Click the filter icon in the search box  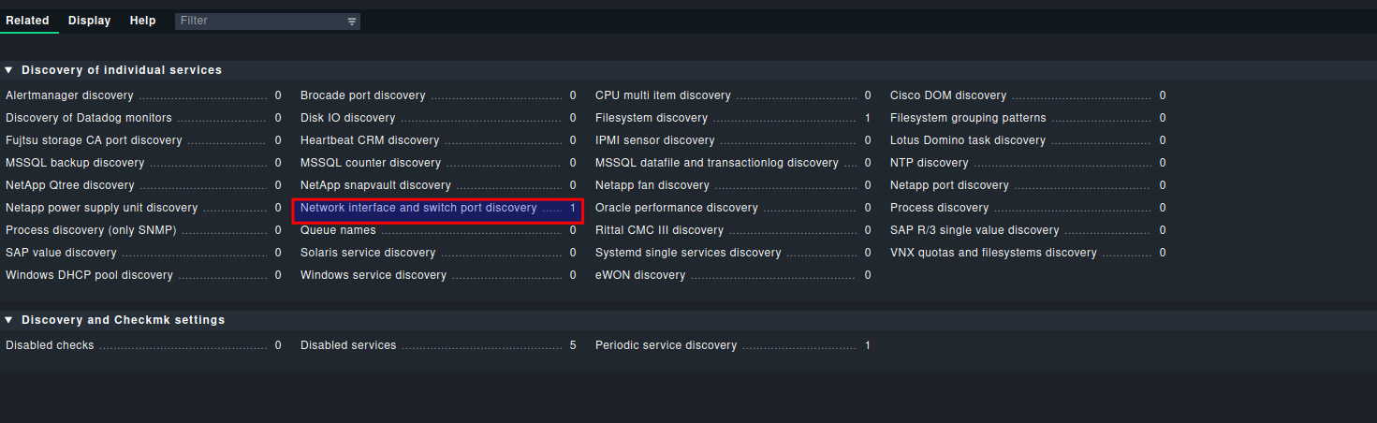click(x=352, y=21)
